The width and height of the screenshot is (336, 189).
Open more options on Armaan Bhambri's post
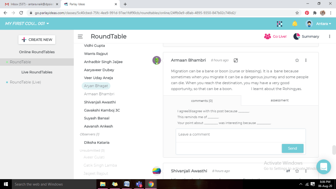coord(306,60)
